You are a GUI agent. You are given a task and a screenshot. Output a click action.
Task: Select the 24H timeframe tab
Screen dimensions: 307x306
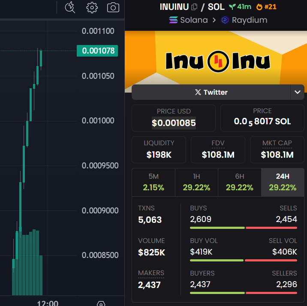tap(283, 182)
